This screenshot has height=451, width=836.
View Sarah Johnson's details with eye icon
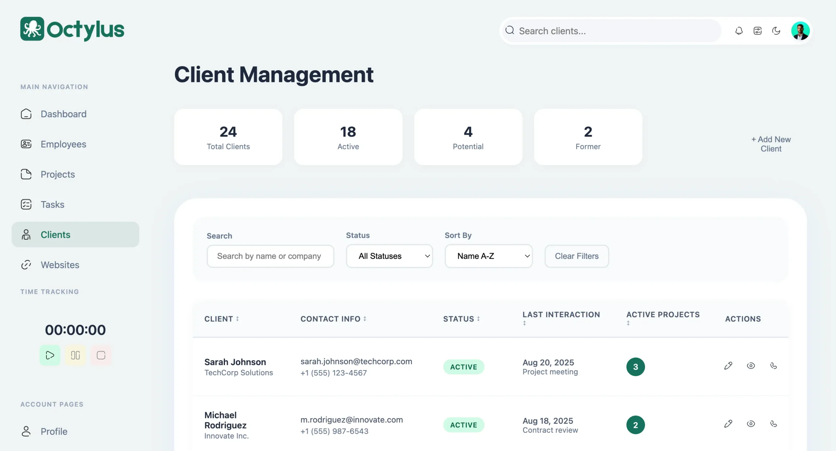pyautogui.click(x=751, y=366)
